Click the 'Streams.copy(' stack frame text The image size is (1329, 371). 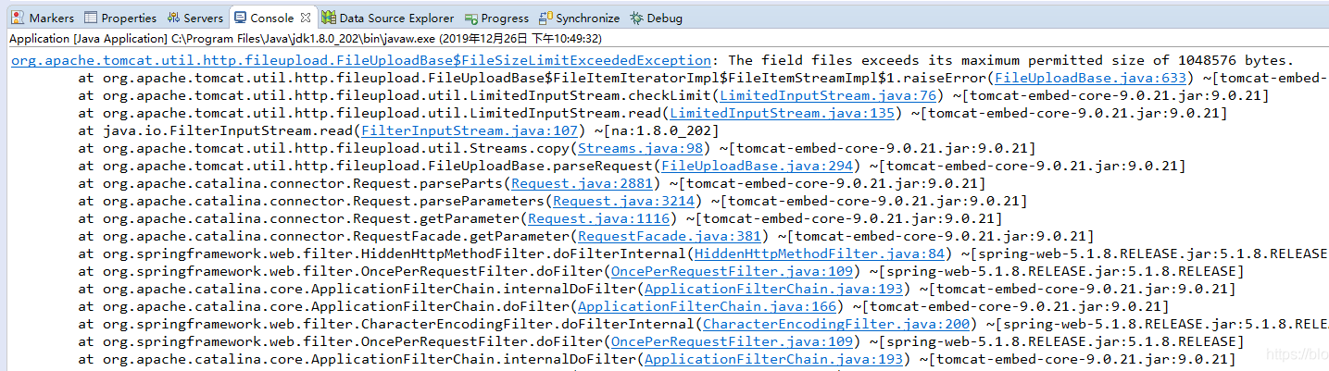pos(525,148)
